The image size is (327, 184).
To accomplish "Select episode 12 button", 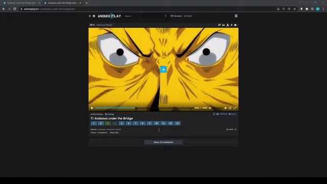I will pos(171,123).
